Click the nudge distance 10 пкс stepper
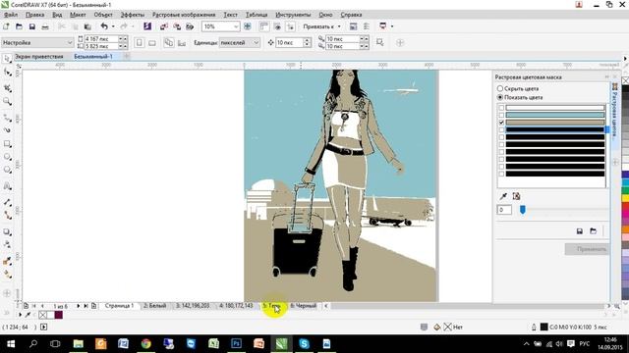 pos(307,42)
